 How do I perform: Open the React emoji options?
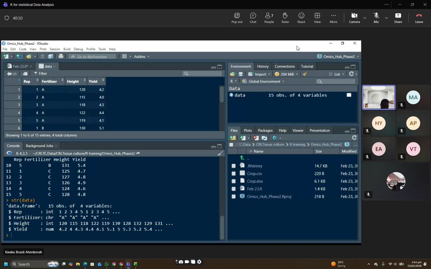pos(301,18)
